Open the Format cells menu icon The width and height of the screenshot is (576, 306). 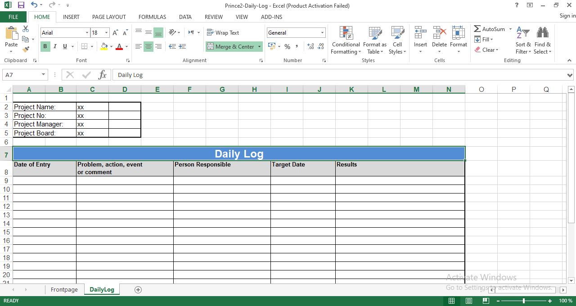(458, 33)
